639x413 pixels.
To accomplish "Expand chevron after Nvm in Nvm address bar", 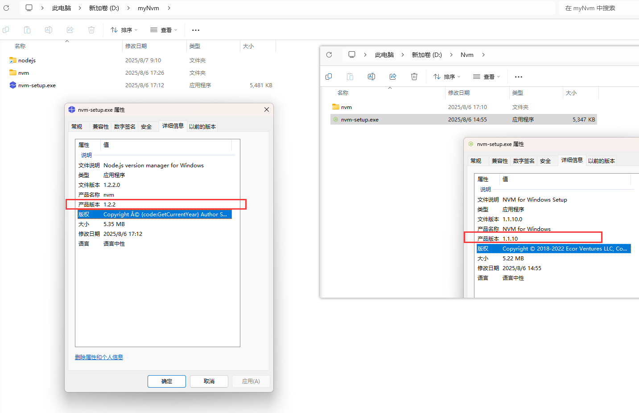I will pyautogui.click(x=483, y=55).
